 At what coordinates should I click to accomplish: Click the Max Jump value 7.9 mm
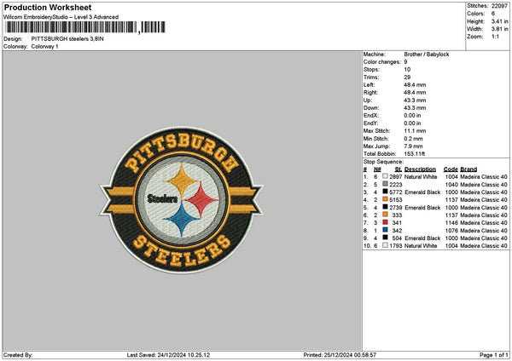413,146
